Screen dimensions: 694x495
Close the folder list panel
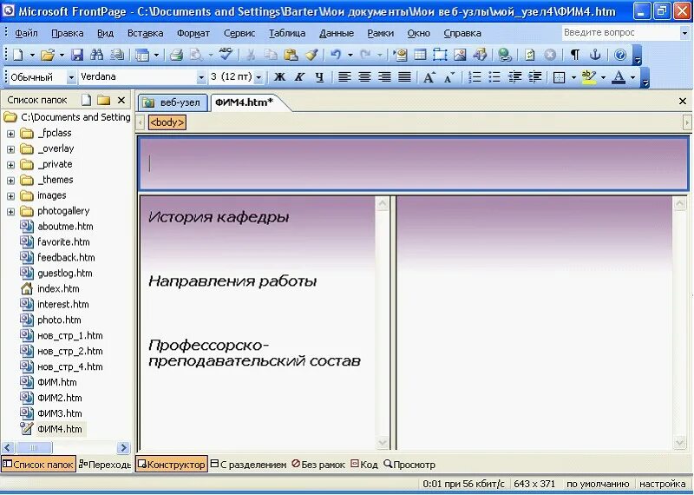tap(121, 101)
